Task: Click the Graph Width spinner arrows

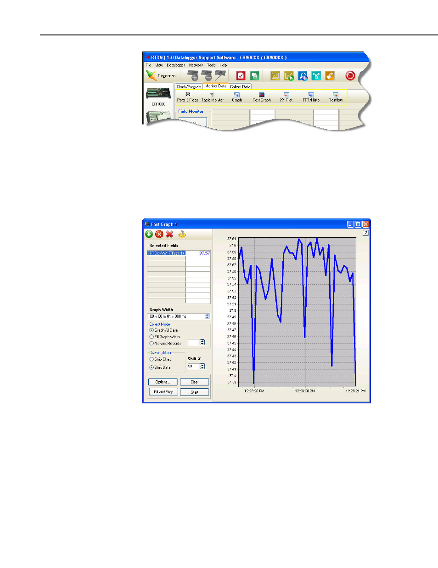Action: pyautogui.click(x=208, y=316)
